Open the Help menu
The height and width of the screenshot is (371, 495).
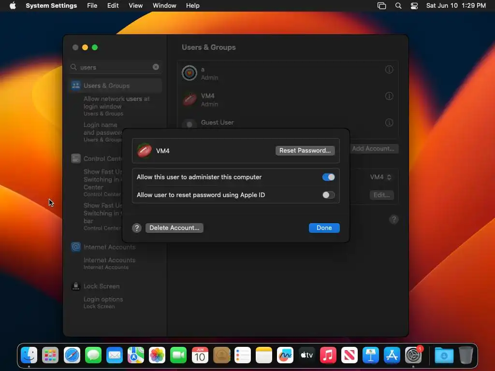click(192, 6)
